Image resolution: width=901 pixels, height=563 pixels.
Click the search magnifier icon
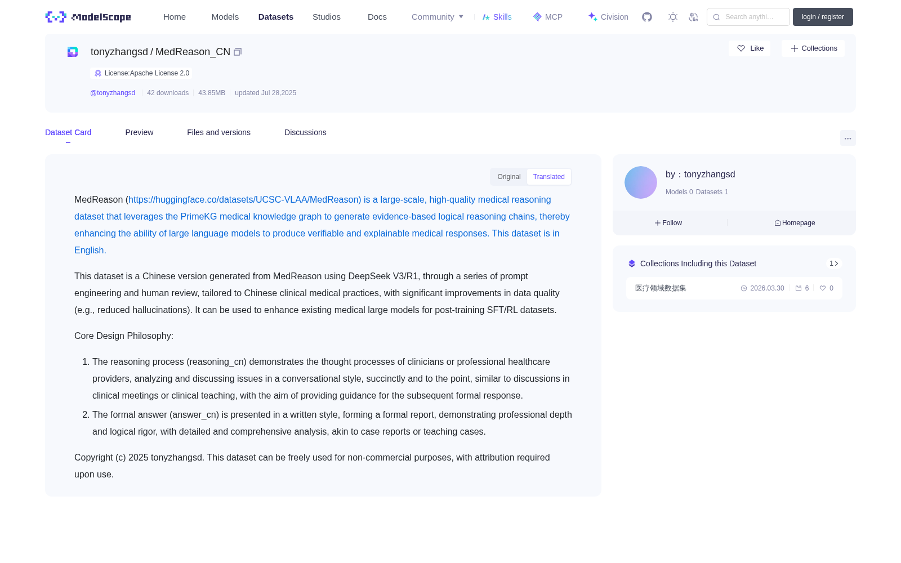(716, 17)
